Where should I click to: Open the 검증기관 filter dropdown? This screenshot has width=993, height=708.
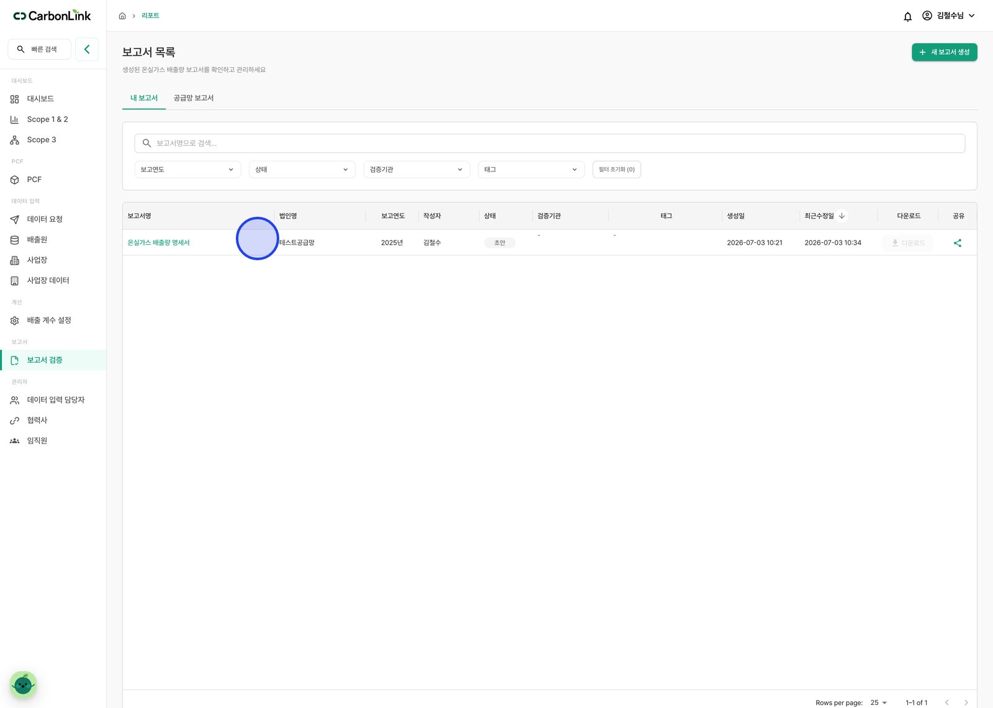click(416, 170)
